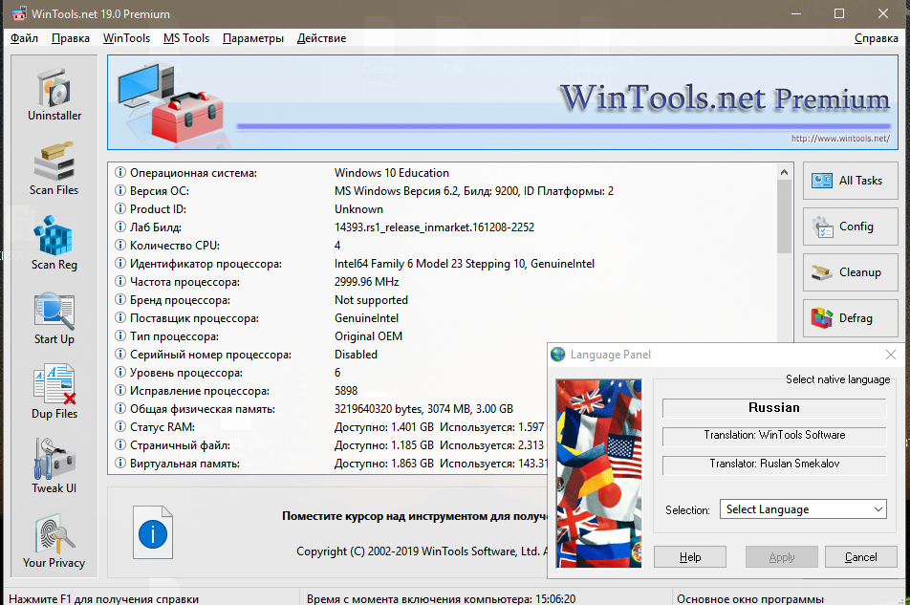
Task: Click the All Tasks button
Action: (x=850, y=181)
